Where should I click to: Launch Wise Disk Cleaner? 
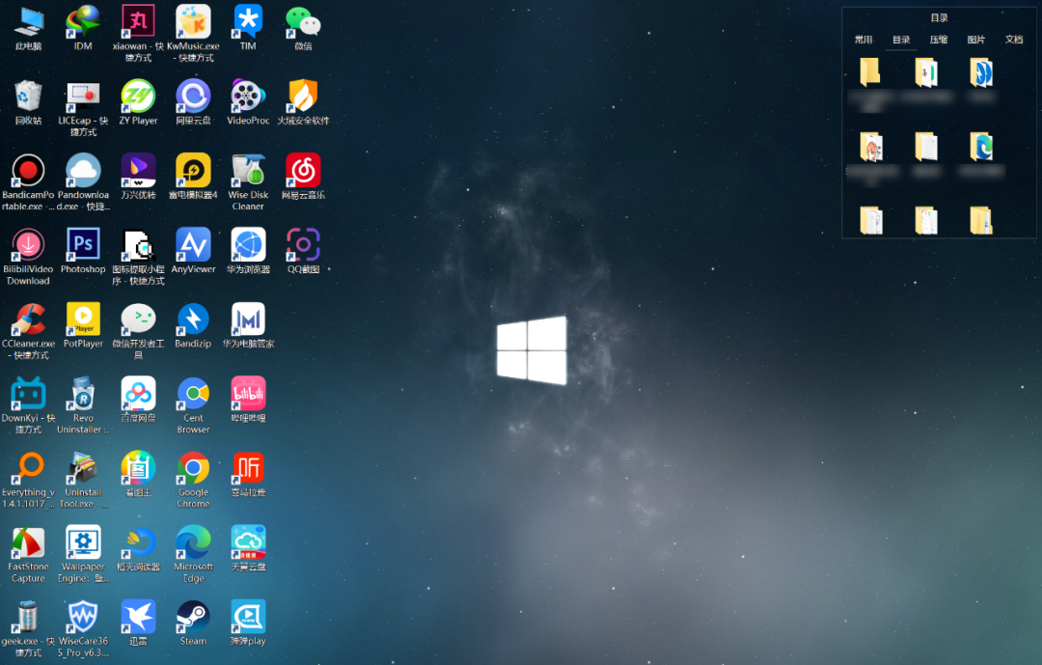(x=248, y=172)
